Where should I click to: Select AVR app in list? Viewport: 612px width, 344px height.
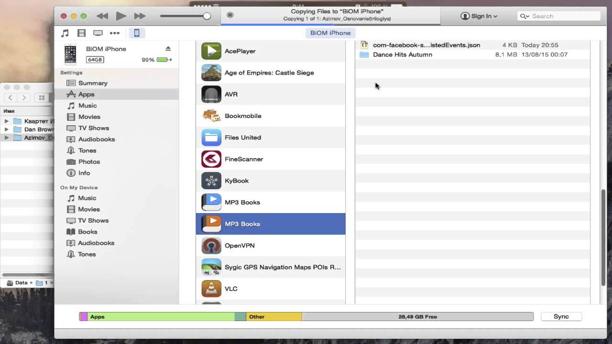point(271,94)
